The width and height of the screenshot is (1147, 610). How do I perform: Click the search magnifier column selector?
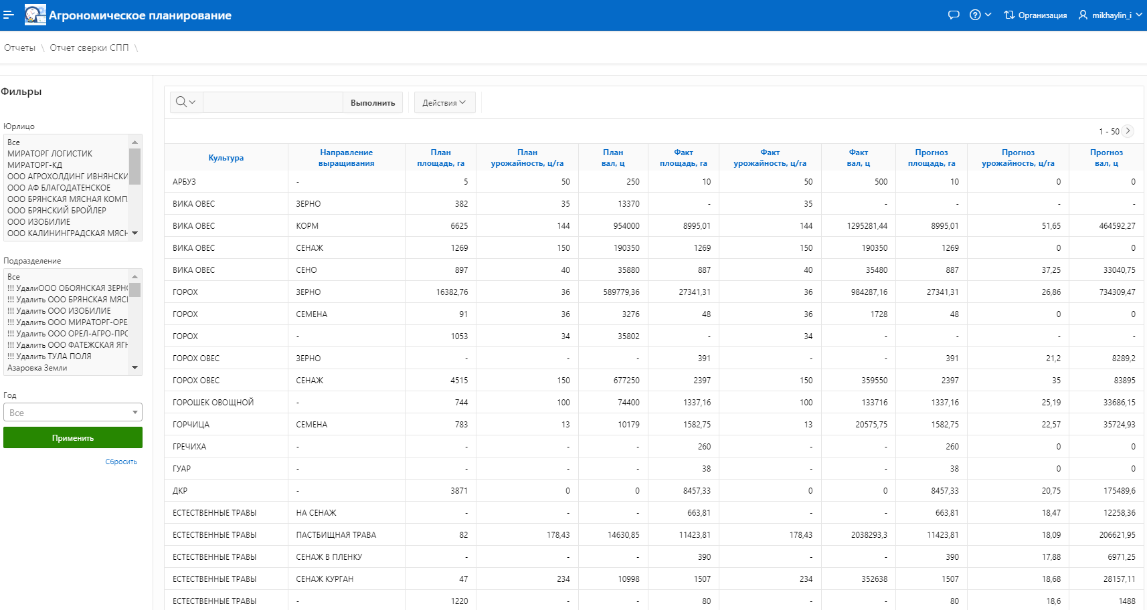(185, 102)
